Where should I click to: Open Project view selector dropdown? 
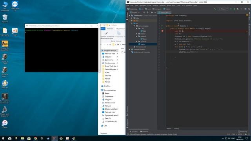point(135,12)
